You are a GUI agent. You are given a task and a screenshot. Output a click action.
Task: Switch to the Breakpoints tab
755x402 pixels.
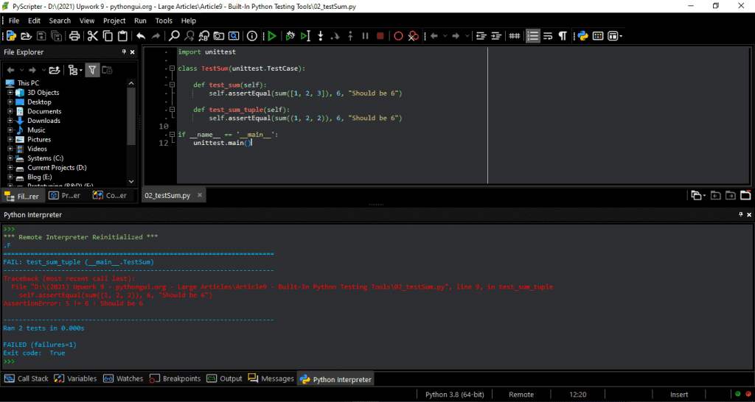[175, 378]
